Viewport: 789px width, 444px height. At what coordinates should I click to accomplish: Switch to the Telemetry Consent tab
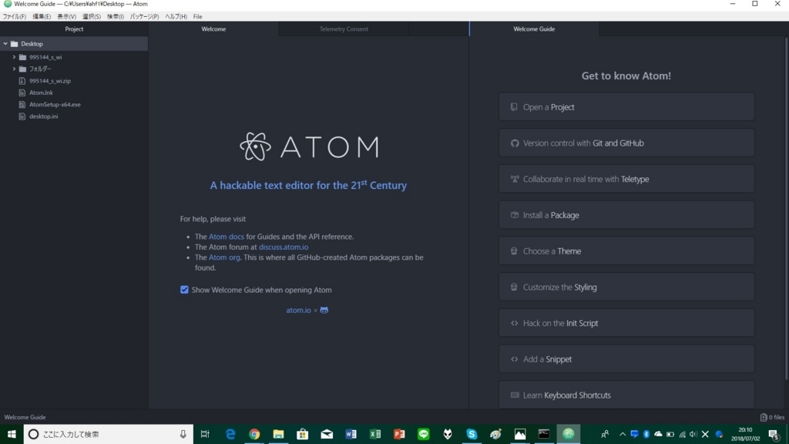click(344, 29)
